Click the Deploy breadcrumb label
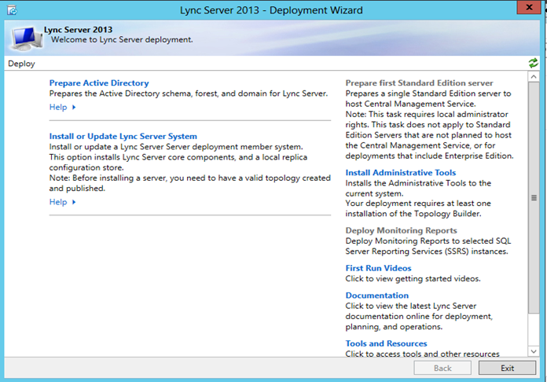Screen dimensions: 547x382 pyautogui.click(x=21, y=64)
